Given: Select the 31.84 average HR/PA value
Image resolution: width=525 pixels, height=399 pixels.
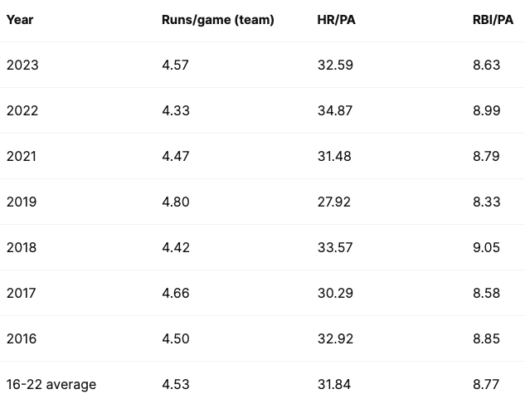Looking at the screenshot, I should pyautogui.click(x=335, y=384).
